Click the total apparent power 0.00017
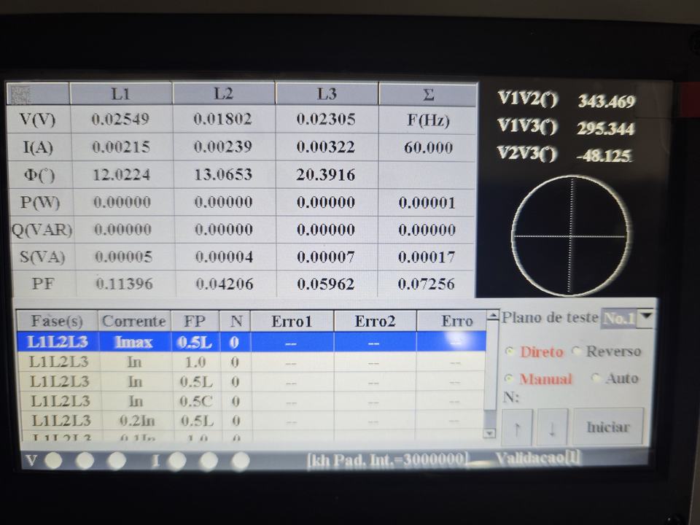Image resolution: width=700 pixels, height=525 pixels. click(427, 257)
